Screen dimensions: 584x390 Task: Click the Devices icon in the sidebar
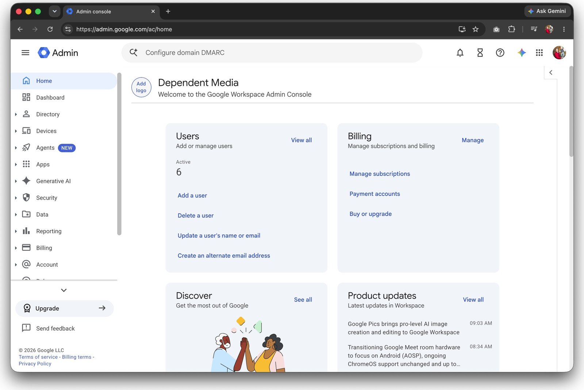point(26,131)
